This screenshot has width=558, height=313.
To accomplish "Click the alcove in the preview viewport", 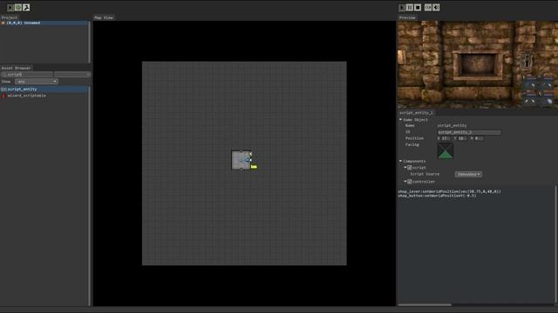I will coord(478,65).
